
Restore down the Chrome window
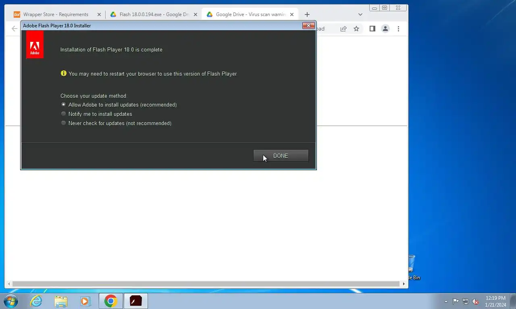coord(385,8)
